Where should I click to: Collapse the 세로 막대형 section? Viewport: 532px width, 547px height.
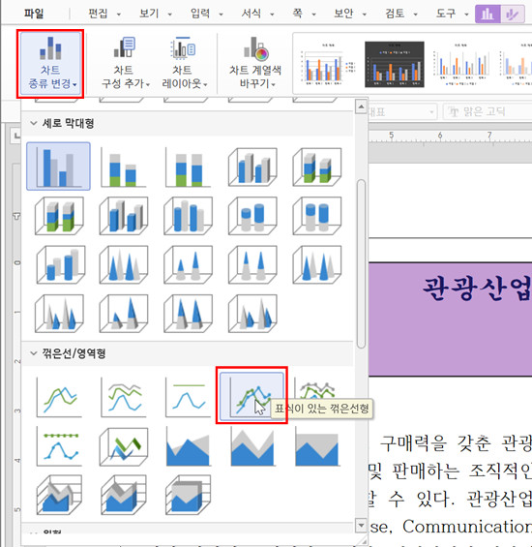(34, 123)
